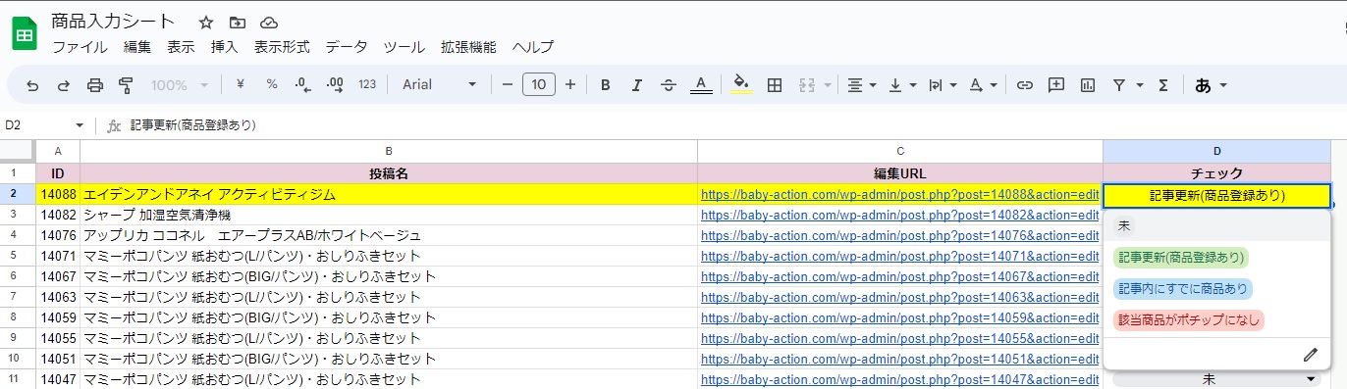This screenshot has height=389, width=1347.
Task: Undo the last action
Action: coord(32,85)
